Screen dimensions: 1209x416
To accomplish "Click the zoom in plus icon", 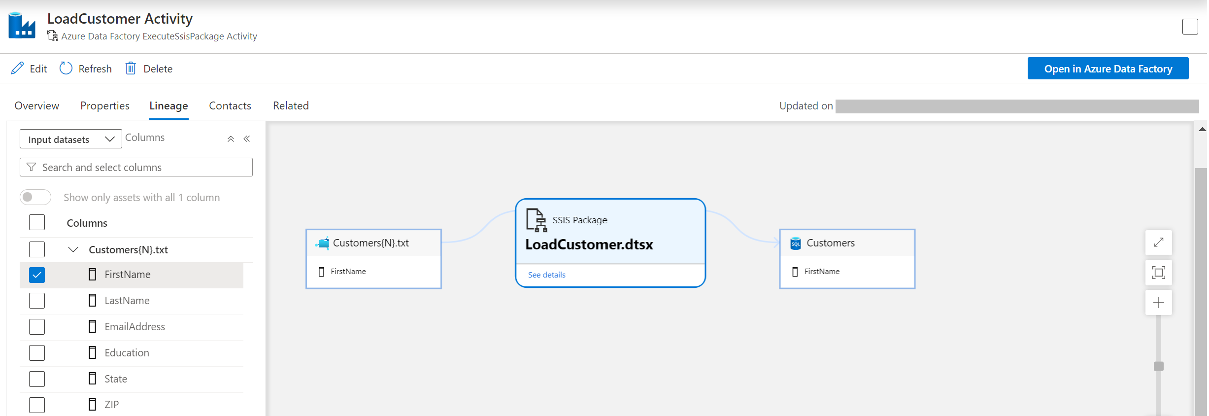I will click(x=1158, y=303).
